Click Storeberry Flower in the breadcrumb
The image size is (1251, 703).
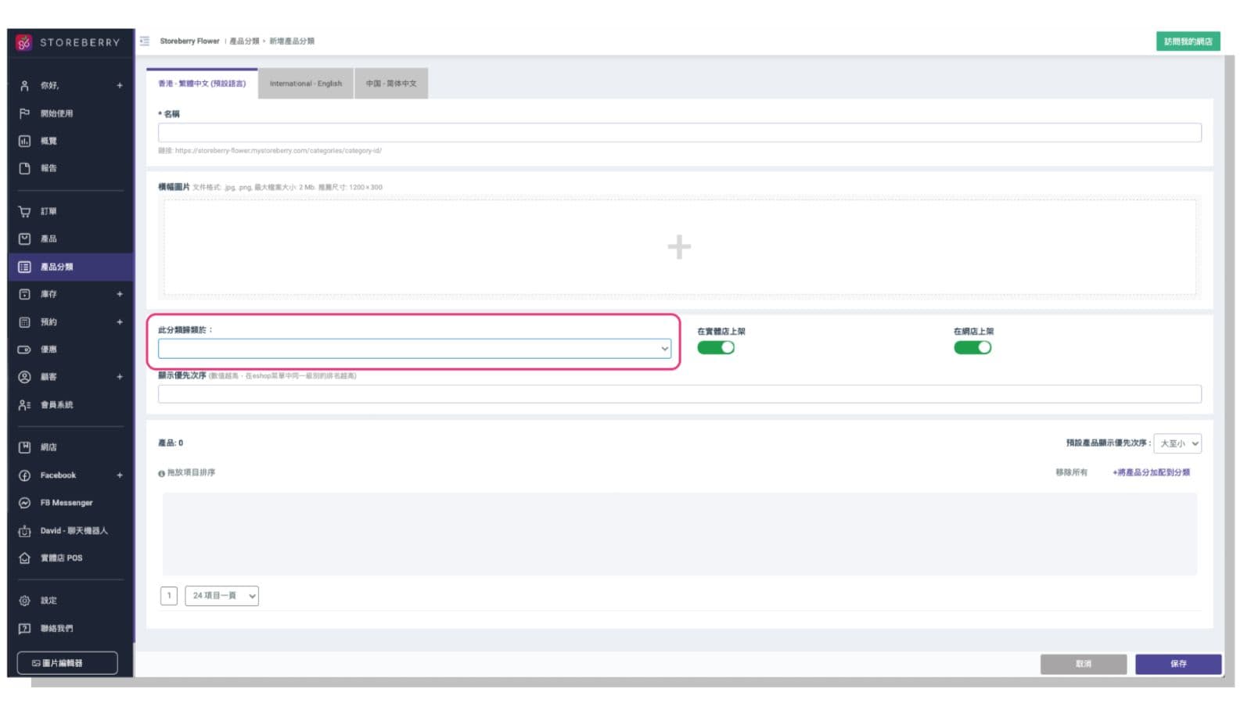pyautogui.click(x=189, y=41)
